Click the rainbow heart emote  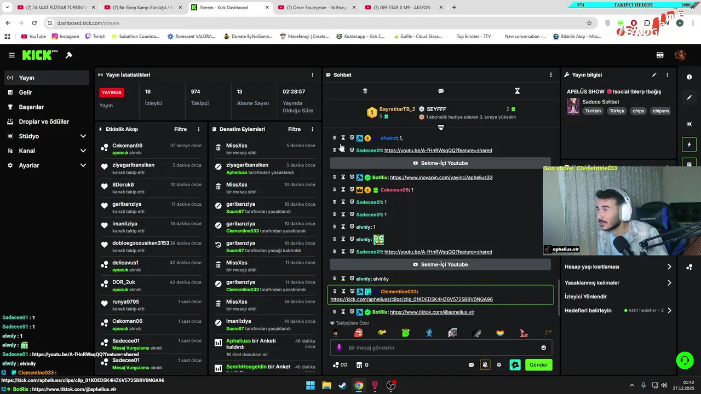pyautogui.click(x=500, y=333)
